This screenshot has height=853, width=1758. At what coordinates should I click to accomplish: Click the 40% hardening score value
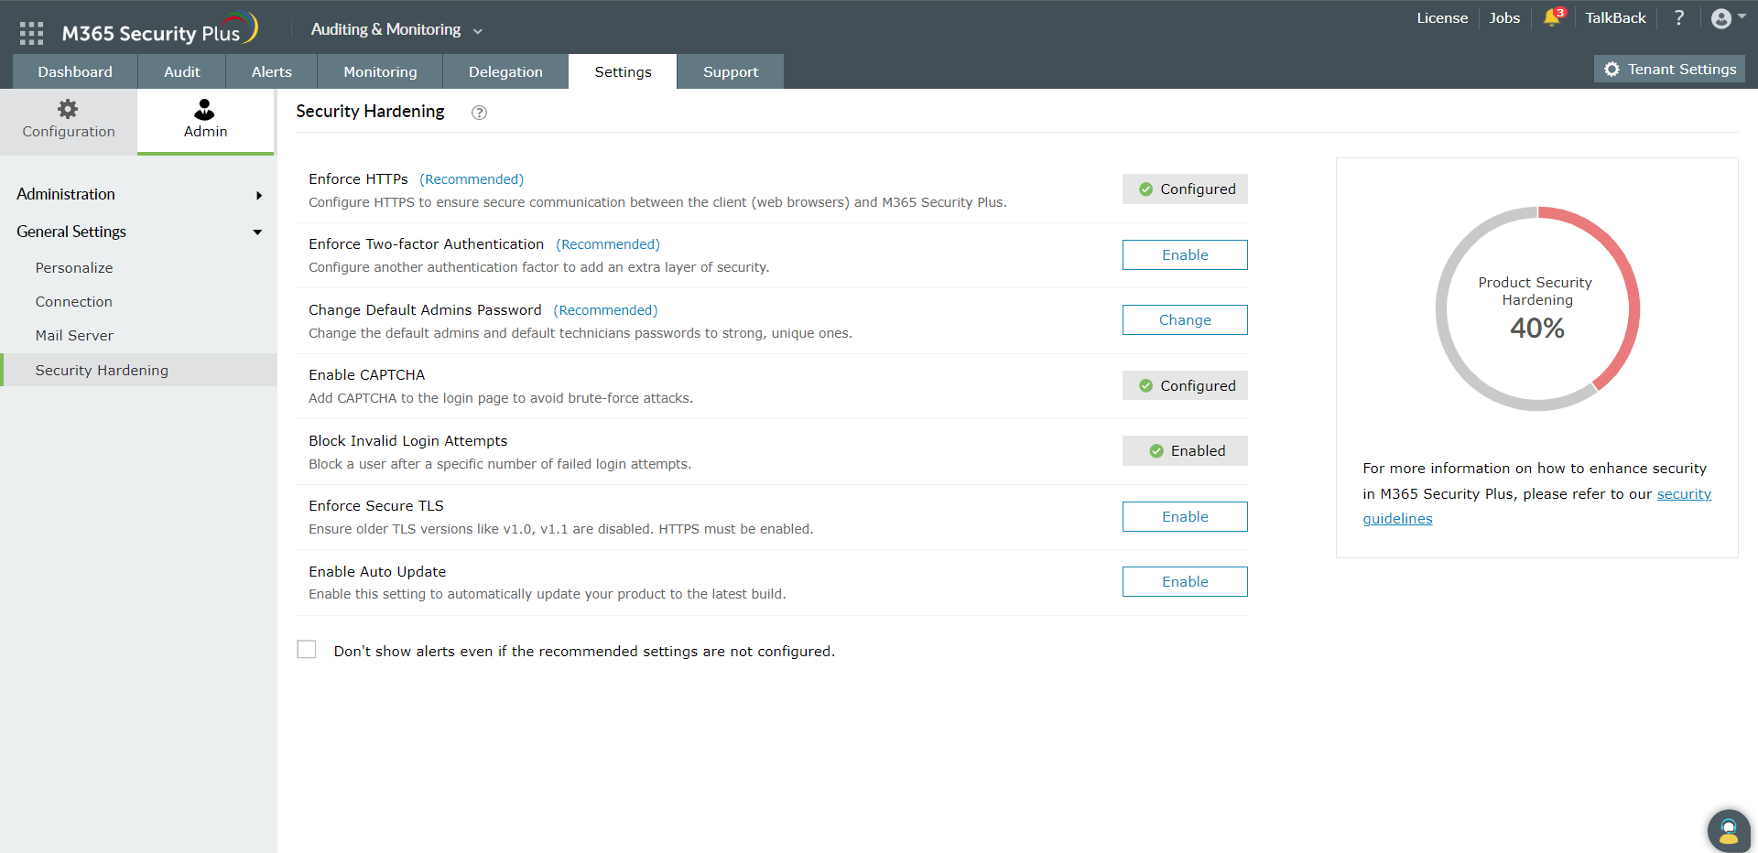click(x=1537, y=329)
